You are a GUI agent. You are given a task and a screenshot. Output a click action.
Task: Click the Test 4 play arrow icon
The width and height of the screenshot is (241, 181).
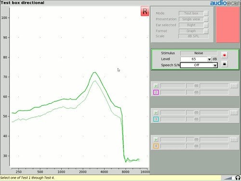coord(156,139)
